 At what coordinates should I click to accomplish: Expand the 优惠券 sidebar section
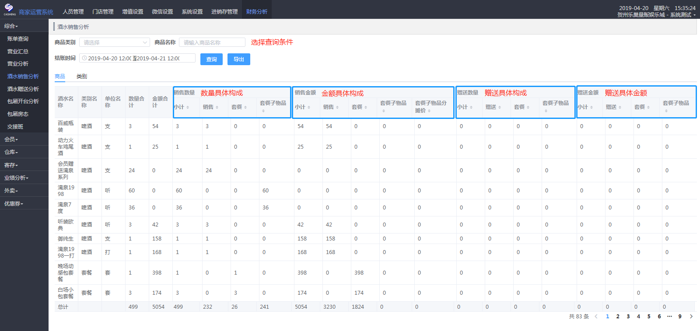24,204
